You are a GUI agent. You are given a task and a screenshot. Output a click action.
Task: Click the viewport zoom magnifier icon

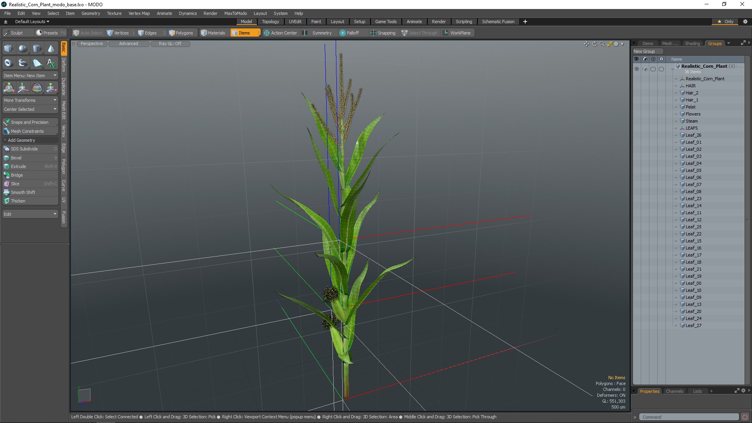click(x=602, y=44)
